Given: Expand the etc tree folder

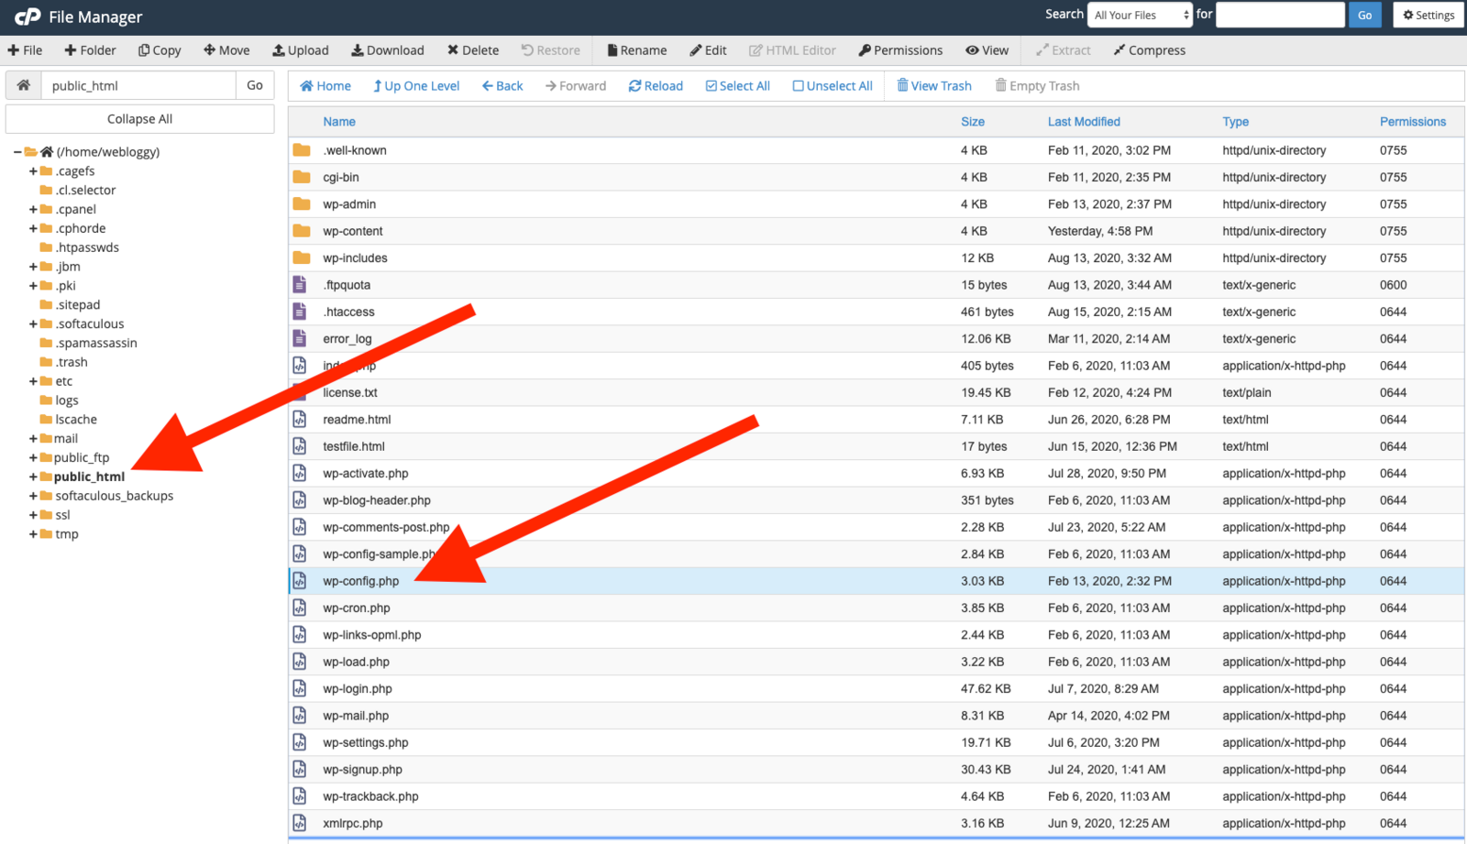Looking at the screenshot, I should (x=33, y=381).
